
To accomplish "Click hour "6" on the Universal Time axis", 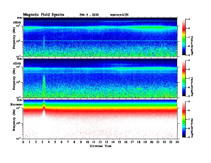I will [62, 142].
